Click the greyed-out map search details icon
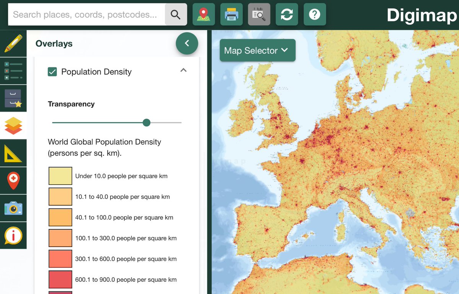459x294 pixels. click(x=259, y=15)
